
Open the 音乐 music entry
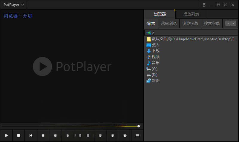pos(153,63)
